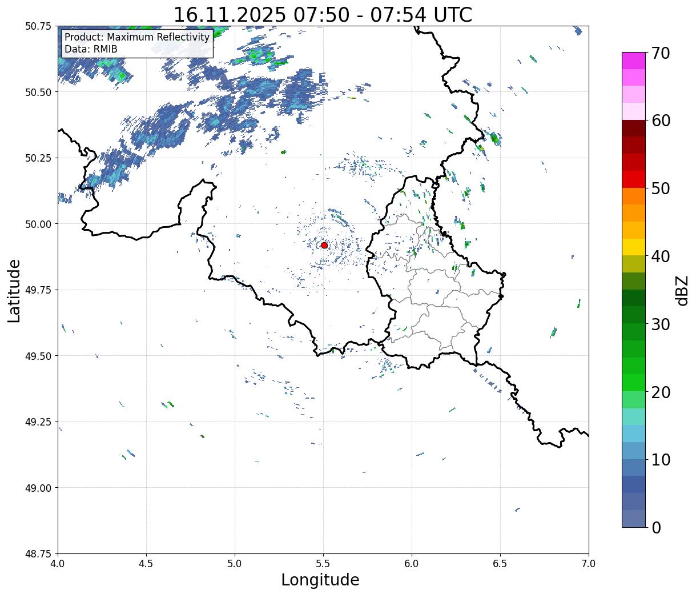Click the colorbar tick label 40
The width and height of the screenshot is (696, 594).
(661, 256)
